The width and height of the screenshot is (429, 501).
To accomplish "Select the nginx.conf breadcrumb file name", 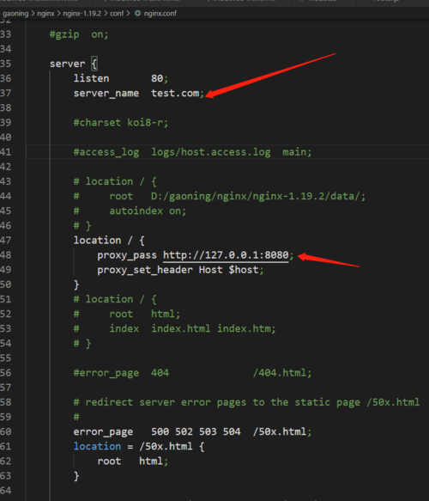I will pos(160,14).
